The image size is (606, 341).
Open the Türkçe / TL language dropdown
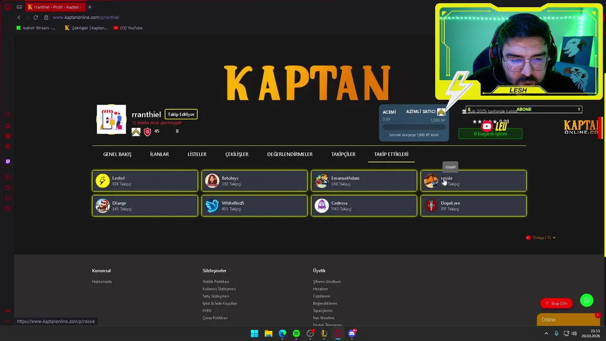coord(541,238)
